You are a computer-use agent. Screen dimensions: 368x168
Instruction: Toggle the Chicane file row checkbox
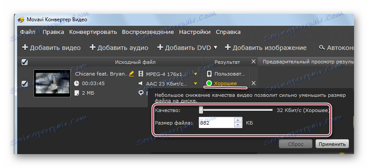(25, 84)
